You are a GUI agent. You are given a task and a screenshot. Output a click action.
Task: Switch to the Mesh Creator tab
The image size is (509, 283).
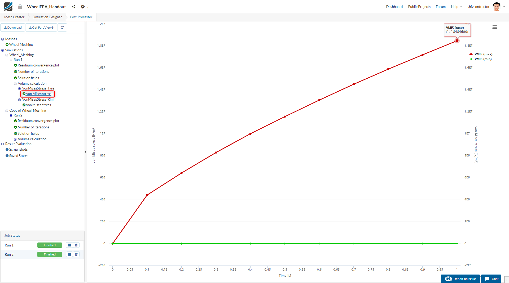tap(14, 17)
